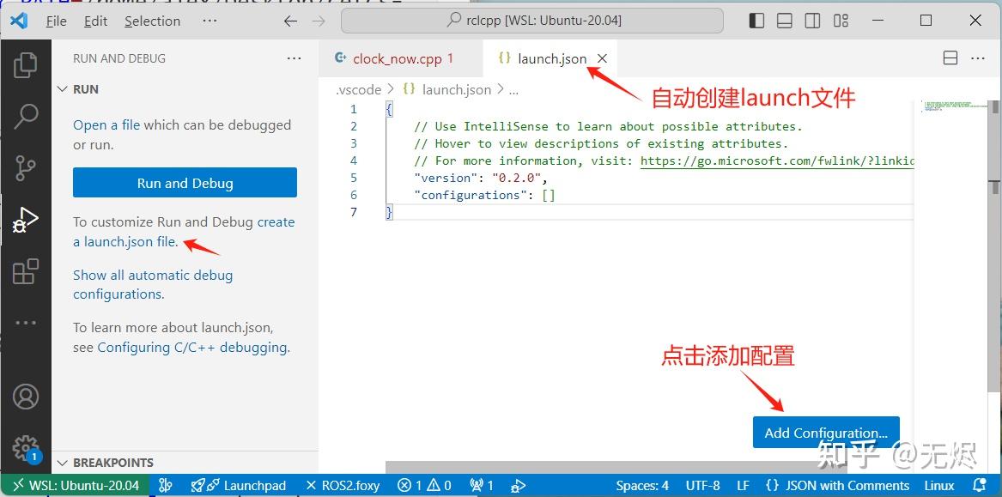This screenshot has height=497, width=1002.
Task: Click the rclcpp command center search box
Action: (x=532, y=21)
